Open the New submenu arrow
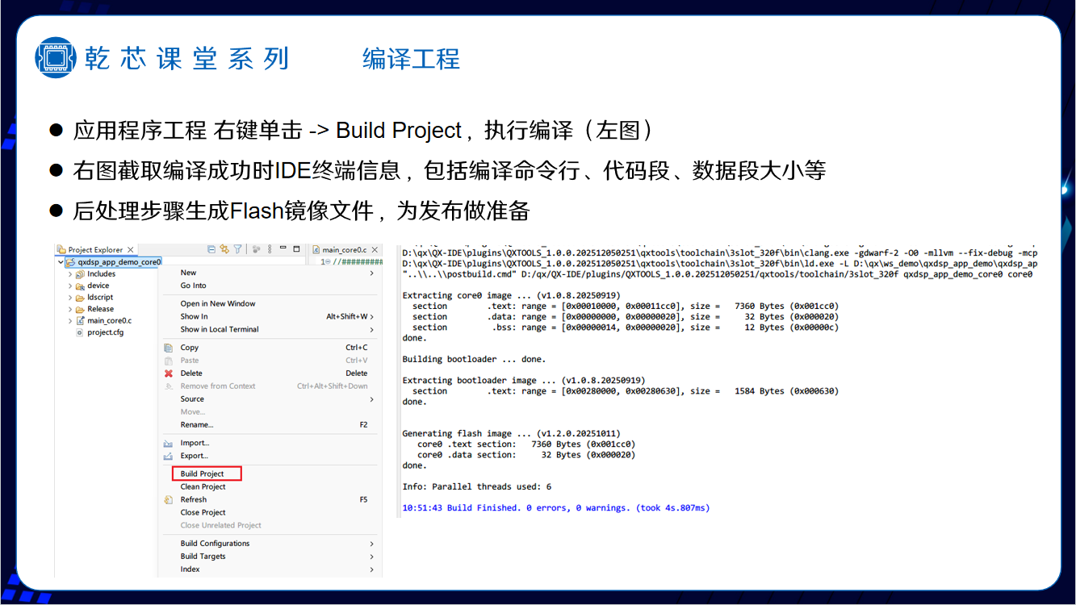The width and height of the screenshot is (1076, 605). click(x=371, y=273)
